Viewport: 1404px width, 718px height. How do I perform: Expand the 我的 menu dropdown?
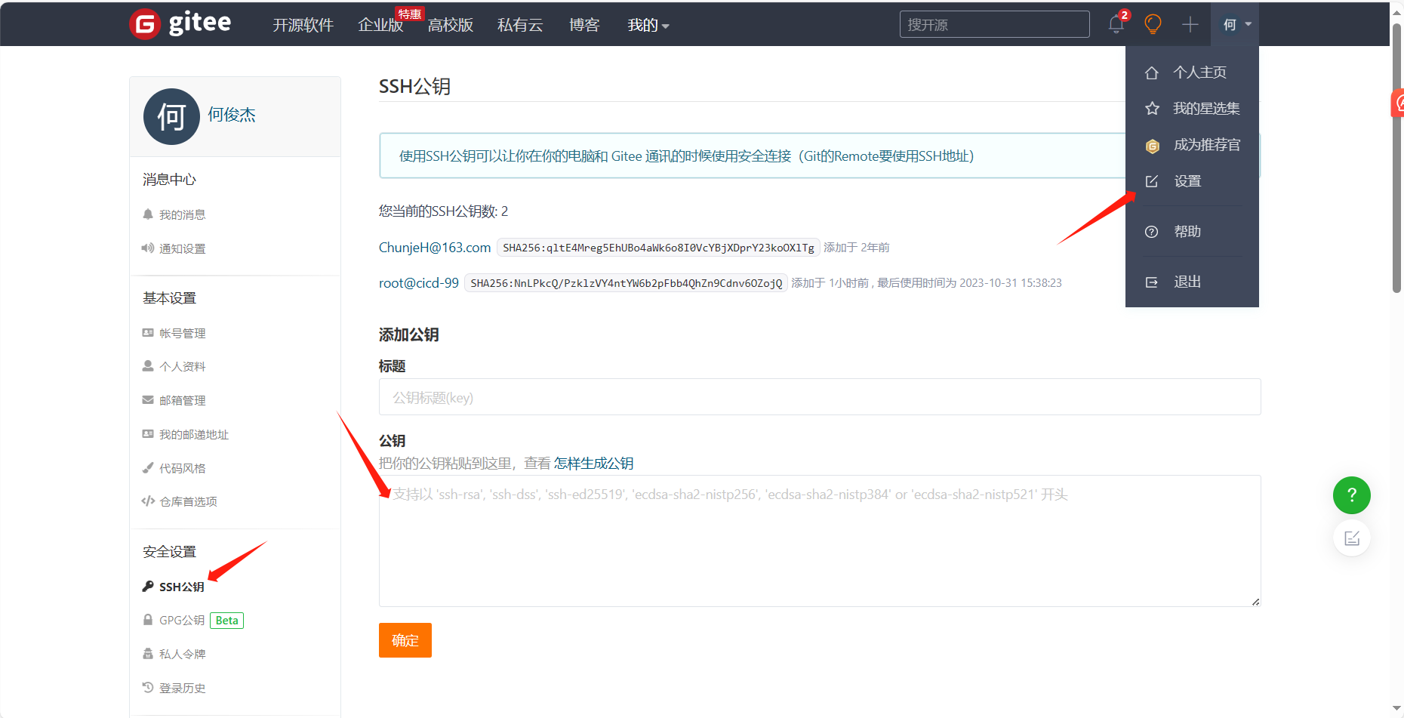click(x=648, y=25)
